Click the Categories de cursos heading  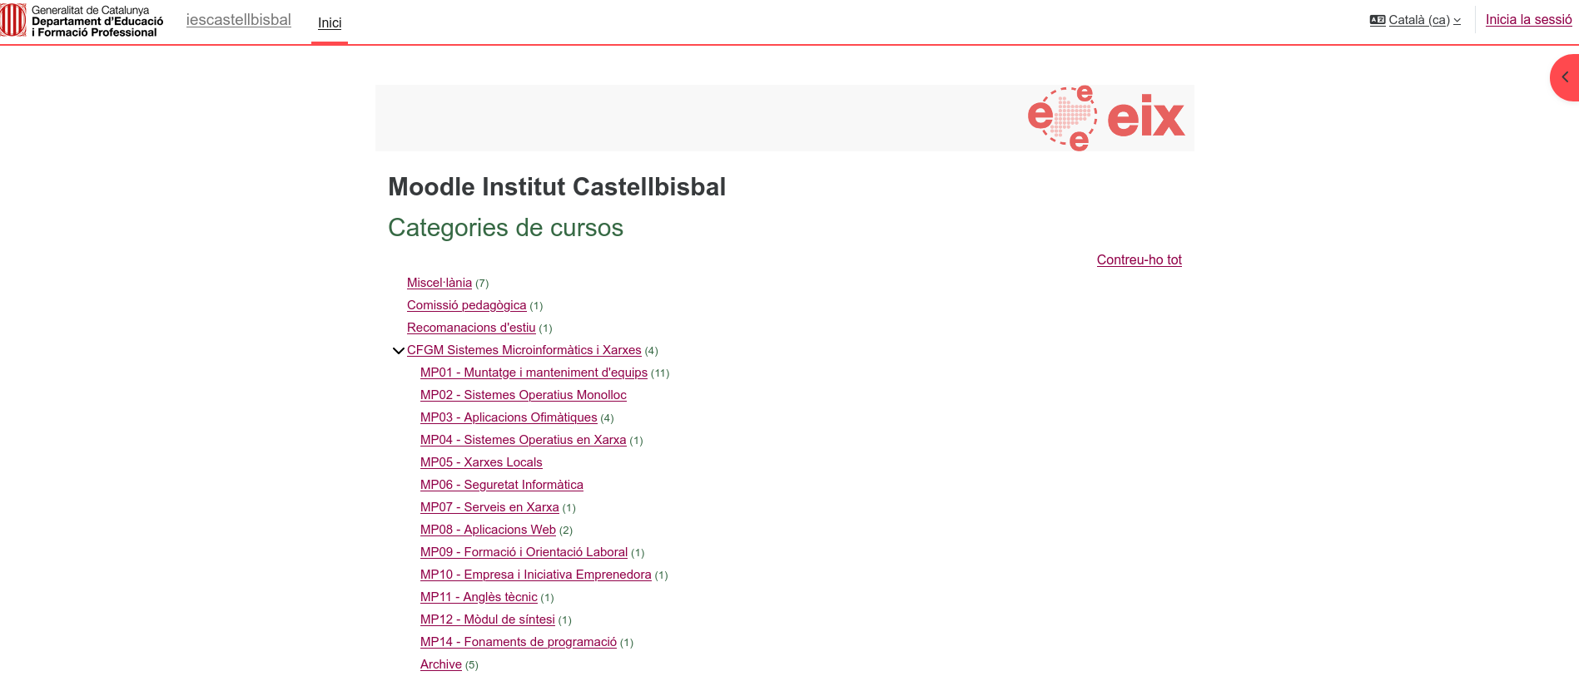[x=505, y=228]
